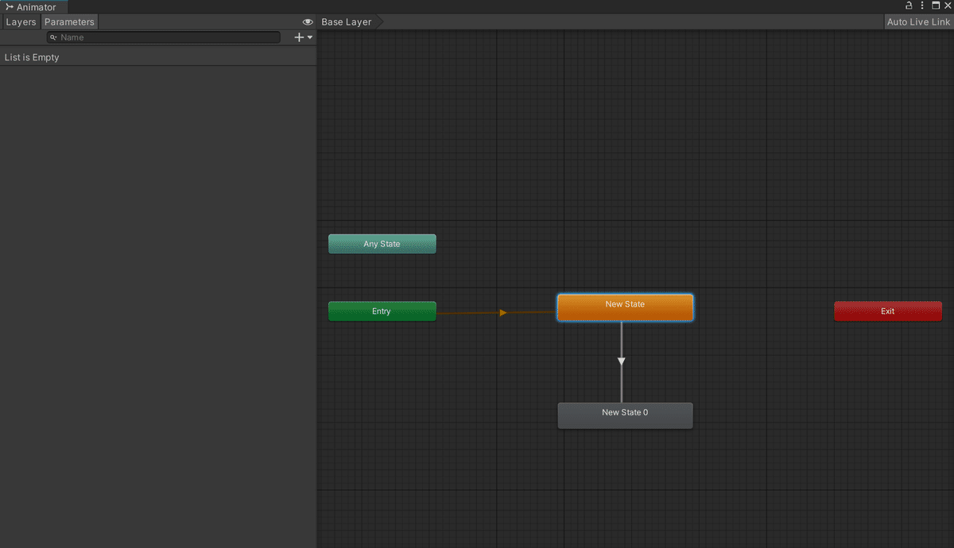Click the add parameter plus icon
The image size is (954, 548).
[x=297, y=37]
